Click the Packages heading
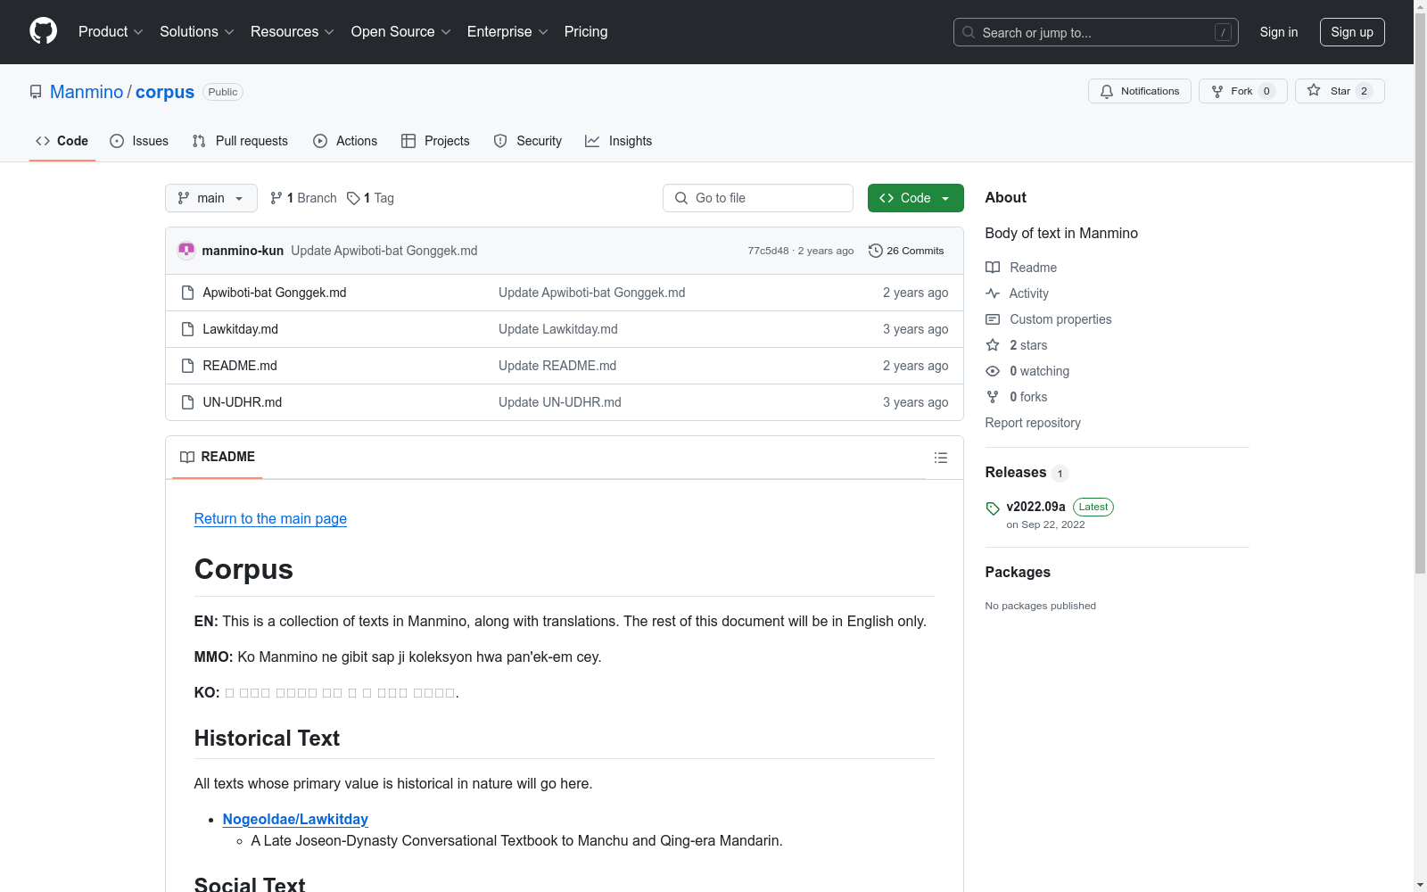 pos(1018,573)
